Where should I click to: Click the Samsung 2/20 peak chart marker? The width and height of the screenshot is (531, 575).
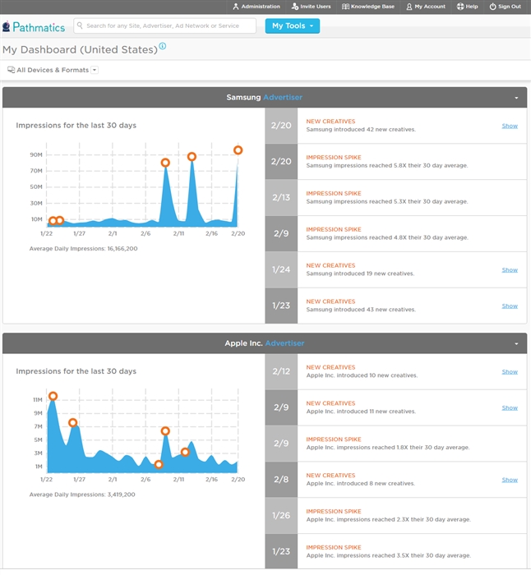point(238,150)
